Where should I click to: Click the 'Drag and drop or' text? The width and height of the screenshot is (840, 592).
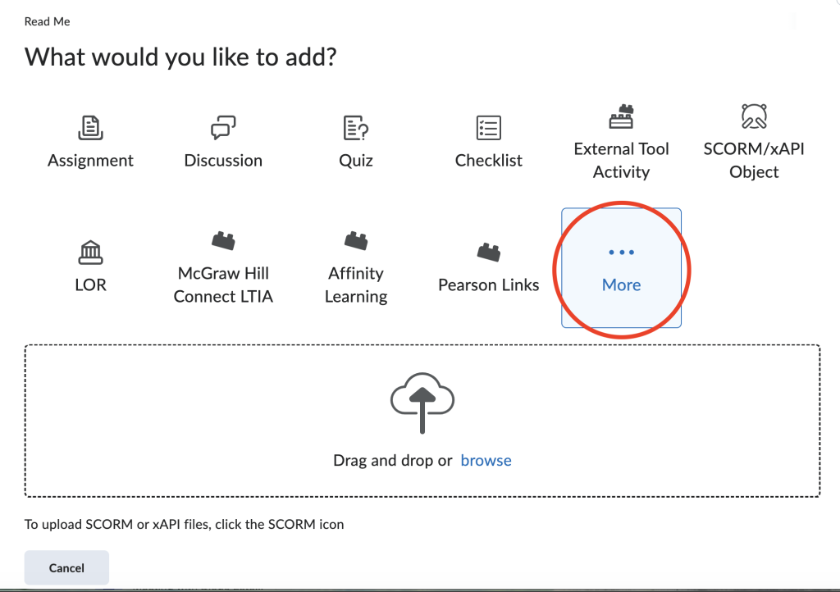pyautogui.click(x=393, y=460)
